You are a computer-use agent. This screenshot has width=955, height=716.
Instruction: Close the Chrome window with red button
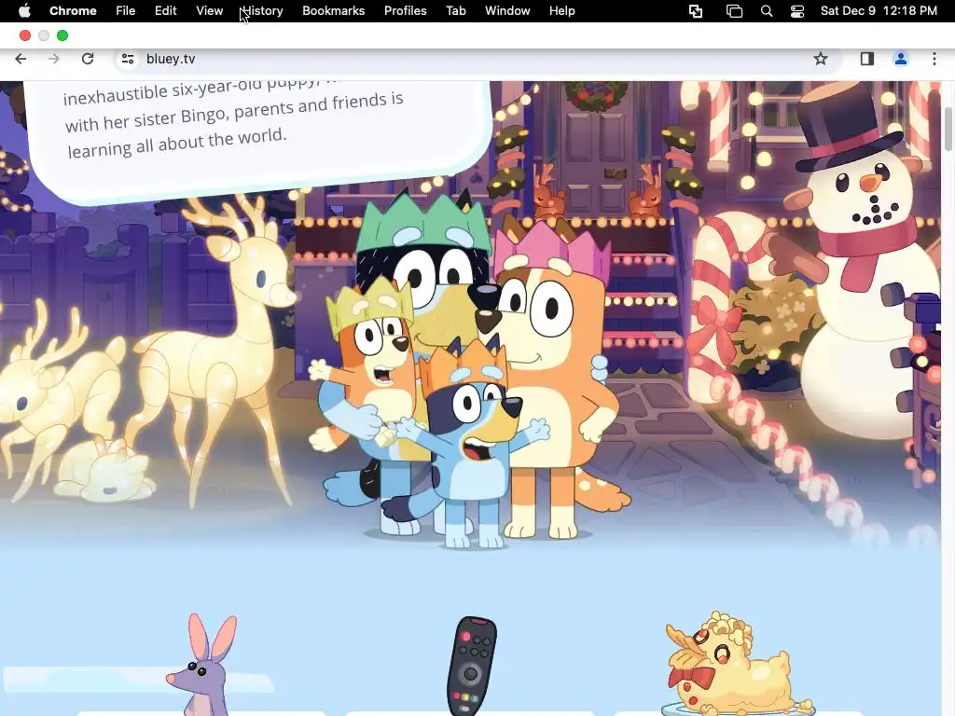point(25,35)
